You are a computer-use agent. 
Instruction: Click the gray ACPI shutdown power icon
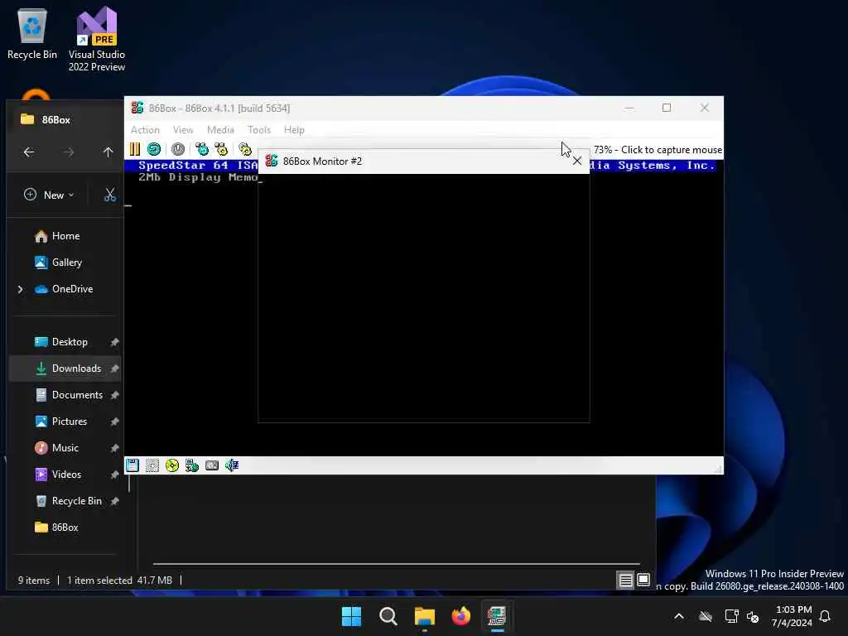point(178,149)
